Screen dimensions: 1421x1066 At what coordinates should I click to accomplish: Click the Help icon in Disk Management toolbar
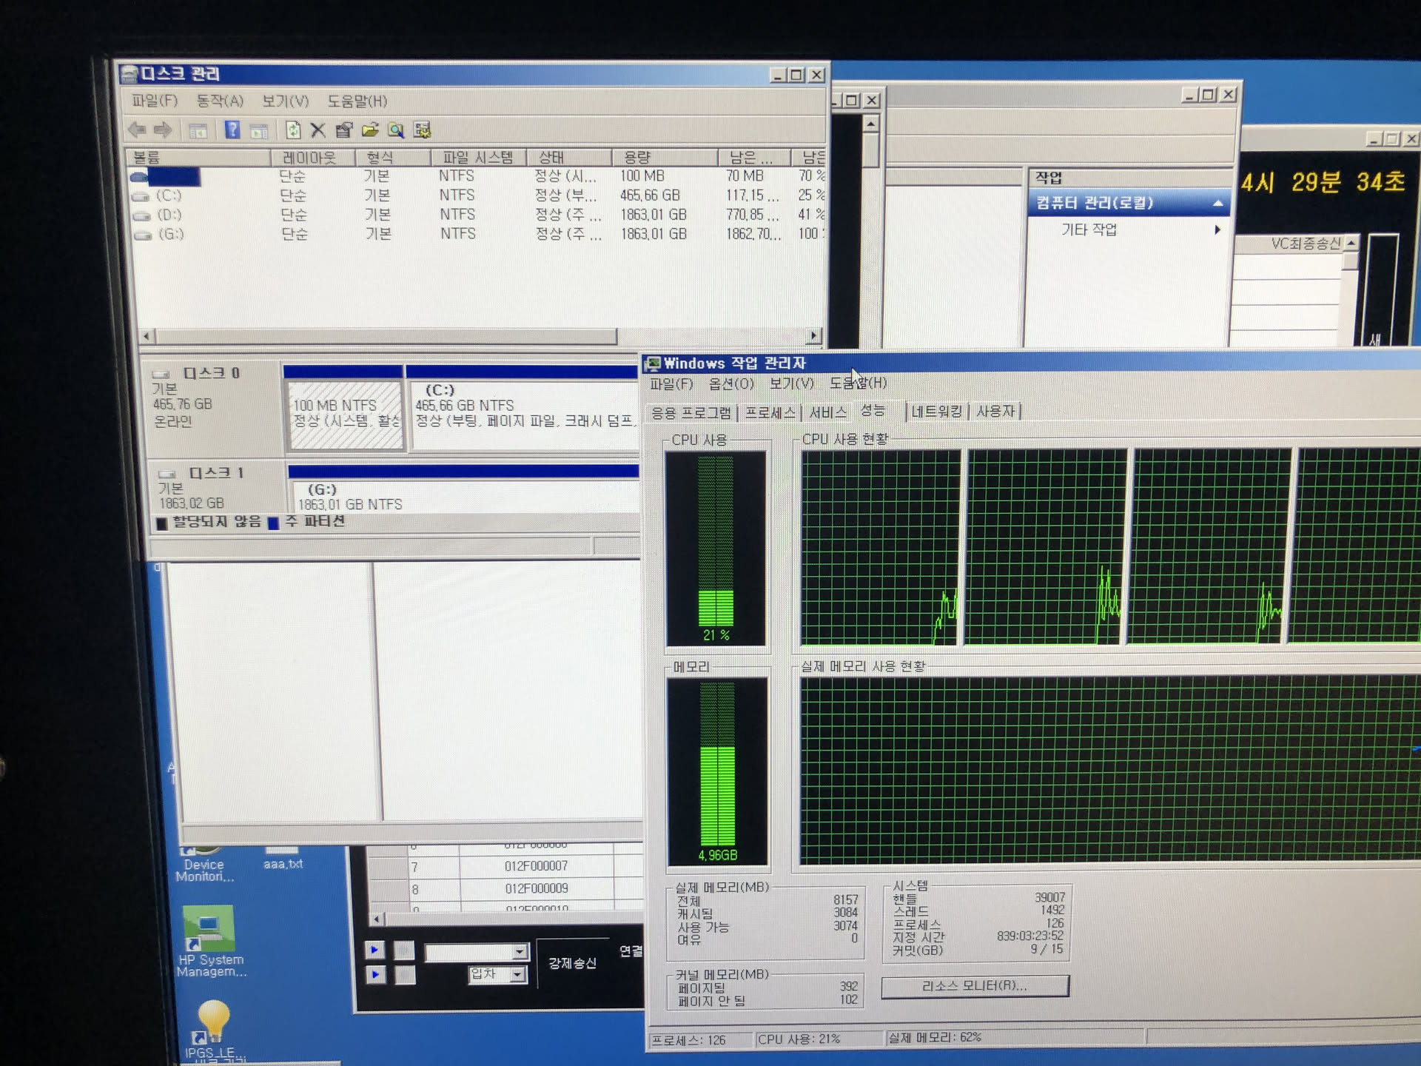point(232,131)
